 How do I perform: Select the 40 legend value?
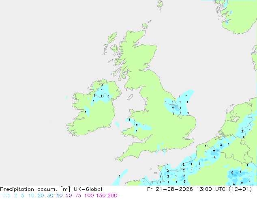click(x=59, y=196)
